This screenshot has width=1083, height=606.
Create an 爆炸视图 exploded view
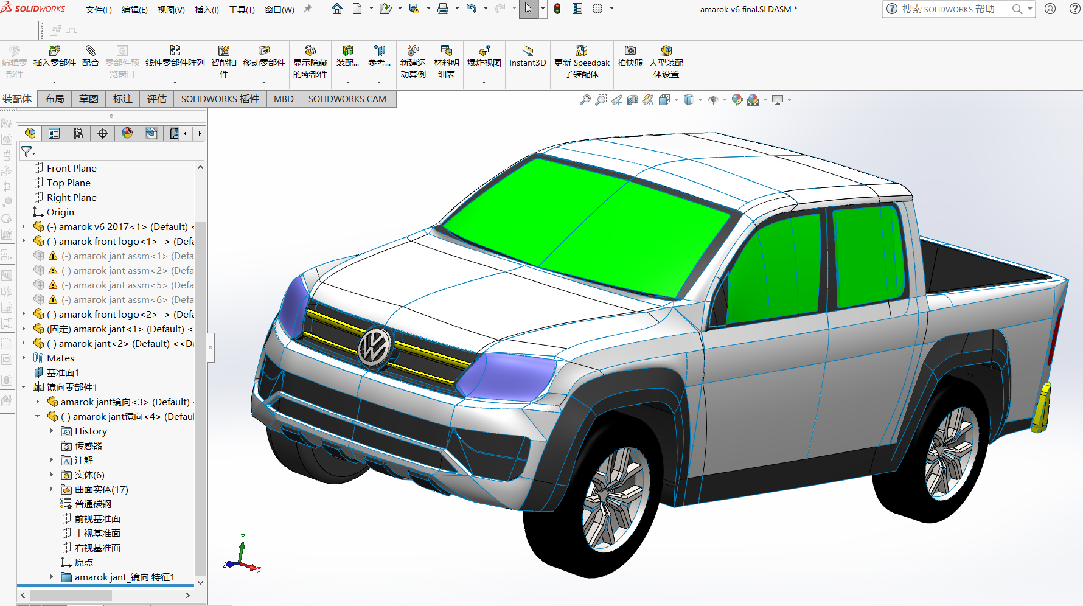click(484, 57)
